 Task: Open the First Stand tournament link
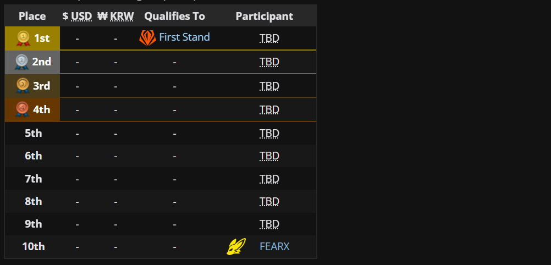pyautogui.click(x=184, y=37)
